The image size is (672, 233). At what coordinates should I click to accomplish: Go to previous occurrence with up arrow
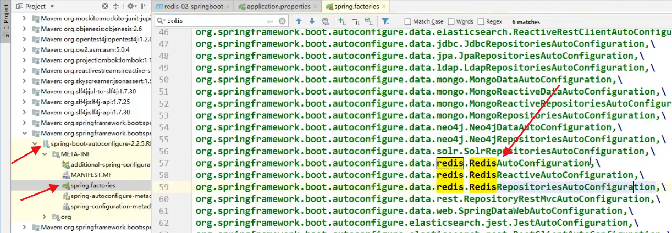point(299,21)
